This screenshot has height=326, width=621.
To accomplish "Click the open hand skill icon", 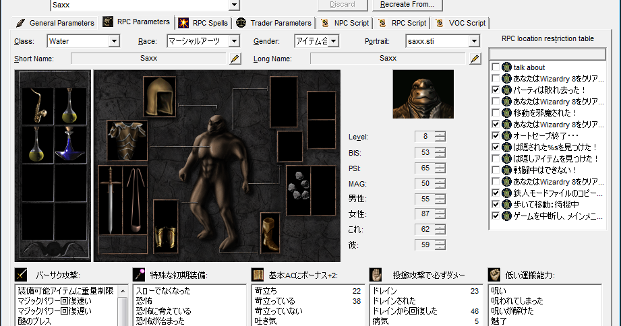I will (x=376, y=274).
